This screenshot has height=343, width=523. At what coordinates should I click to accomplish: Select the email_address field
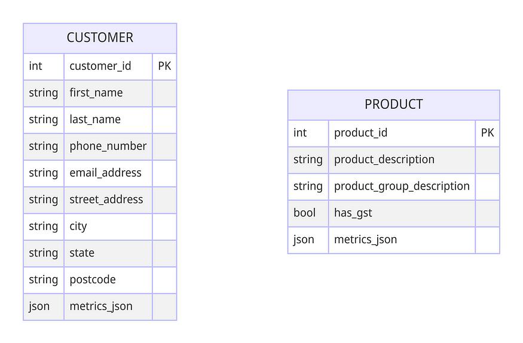pyautogui.click(x=105, y=173)
